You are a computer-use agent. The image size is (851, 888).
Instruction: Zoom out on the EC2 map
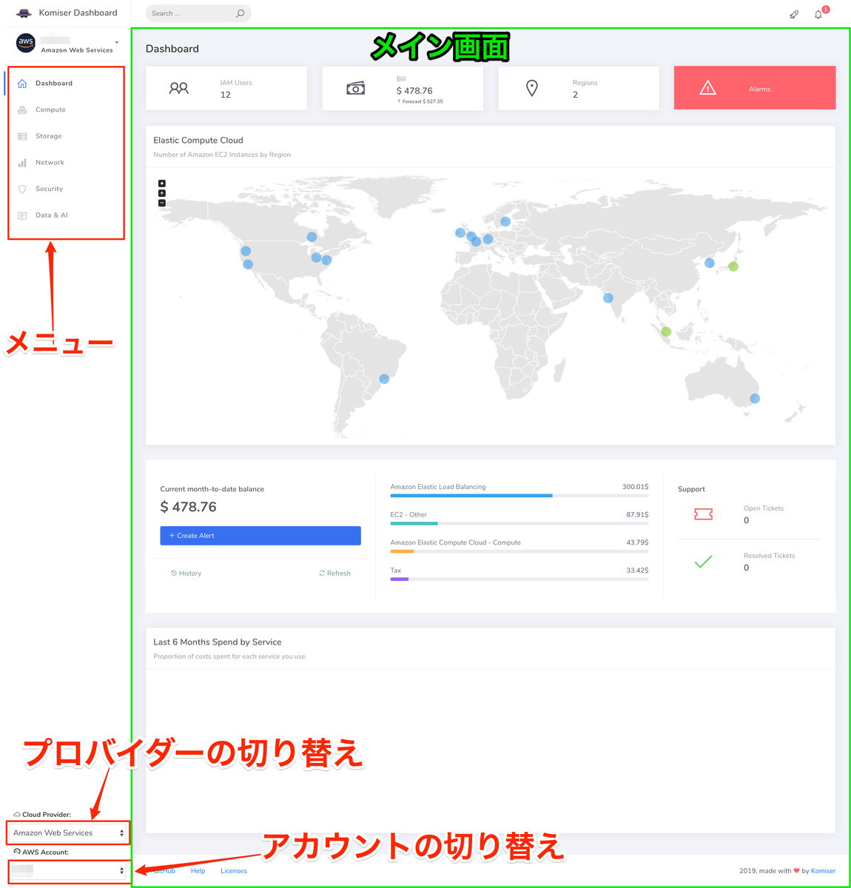tap(162, 203)
